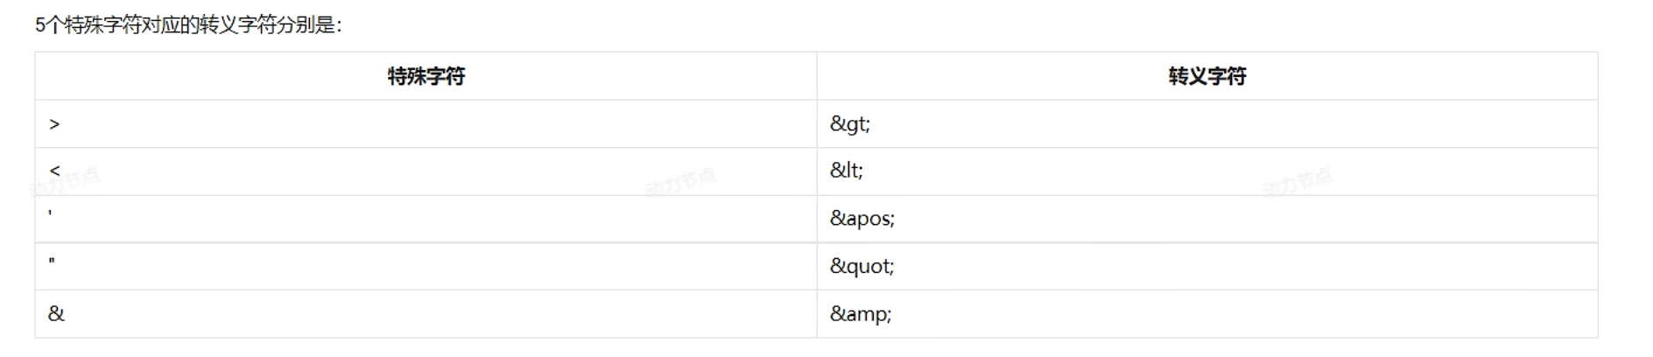Click the 转义字符 column header
The height and width of the screenshot is (357, 1653).
point(1206,76)
